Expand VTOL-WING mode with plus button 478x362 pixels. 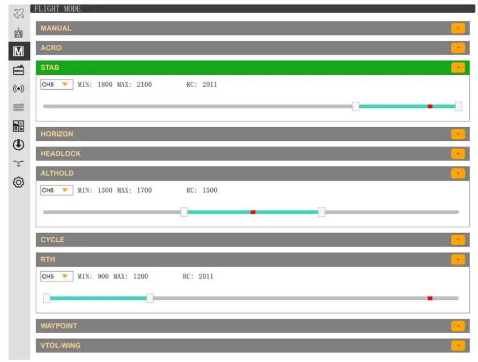(x=458, y=345)
